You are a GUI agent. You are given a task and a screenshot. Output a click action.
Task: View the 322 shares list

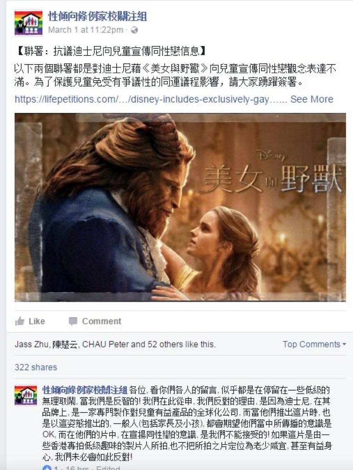36,367
